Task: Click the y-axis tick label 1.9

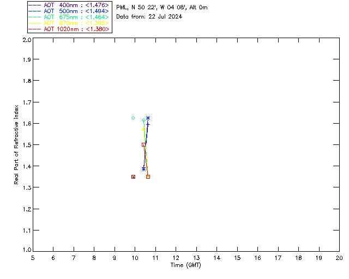Action: click(27, 59)
